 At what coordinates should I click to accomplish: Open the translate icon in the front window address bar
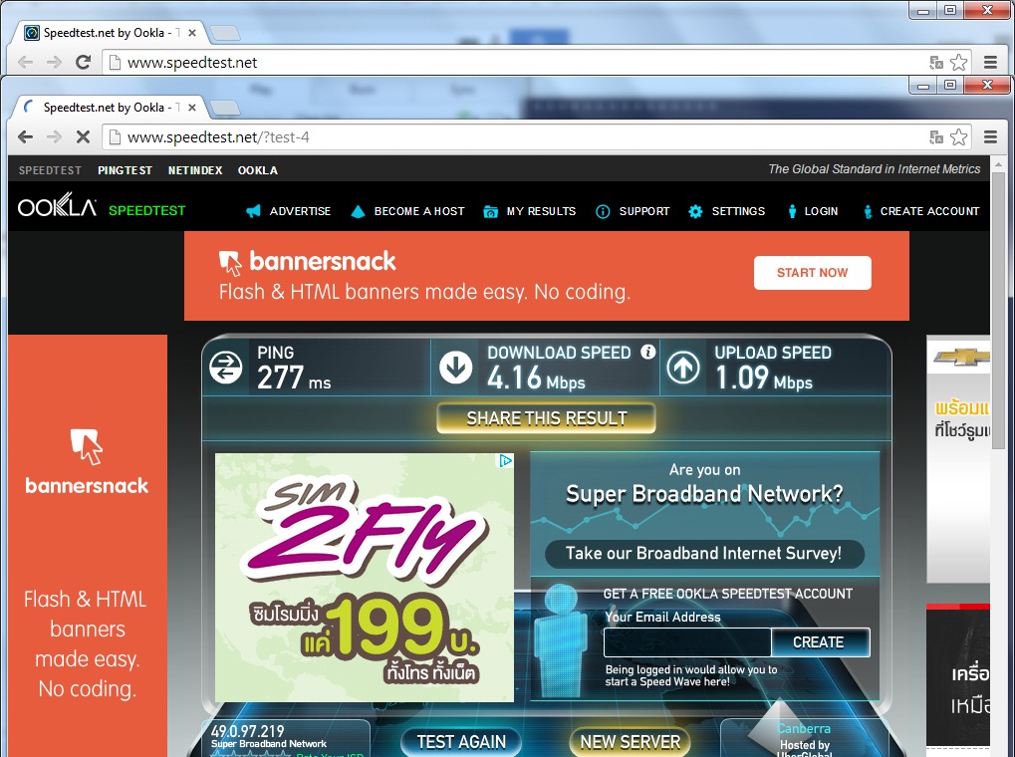click(x=936, y=136)
